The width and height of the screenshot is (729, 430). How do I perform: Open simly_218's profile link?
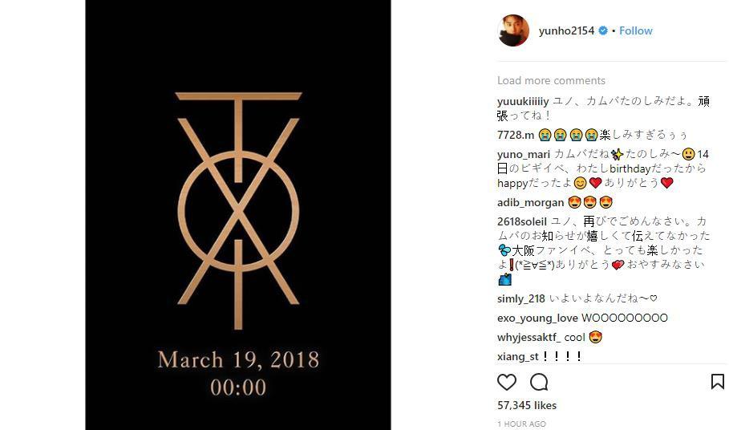[x=521, y=298]
